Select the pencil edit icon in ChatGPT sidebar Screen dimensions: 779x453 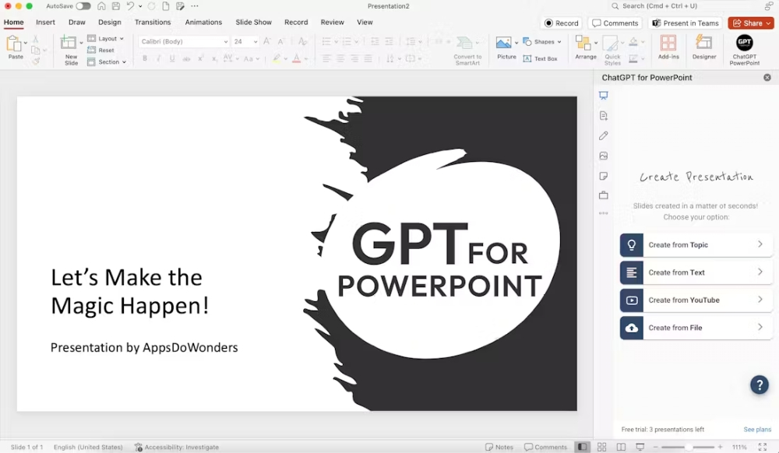[x=603, y=135]
